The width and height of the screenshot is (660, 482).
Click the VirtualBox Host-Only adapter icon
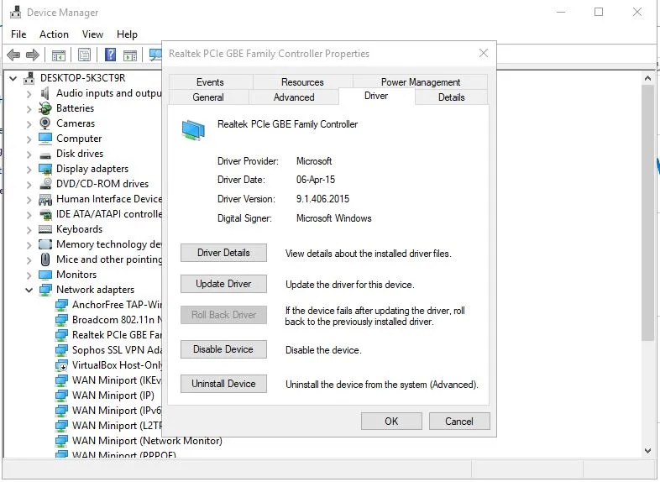click(x=61, y=365)
